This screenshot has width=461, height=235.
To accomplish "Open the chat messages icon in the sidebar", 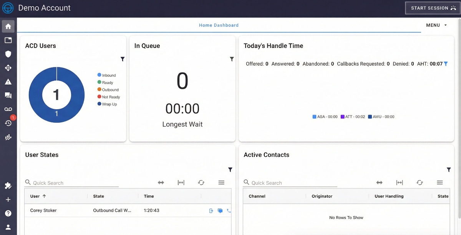I will (8, 95).
